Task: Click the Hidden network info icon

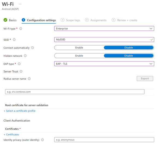Action: 25,56
